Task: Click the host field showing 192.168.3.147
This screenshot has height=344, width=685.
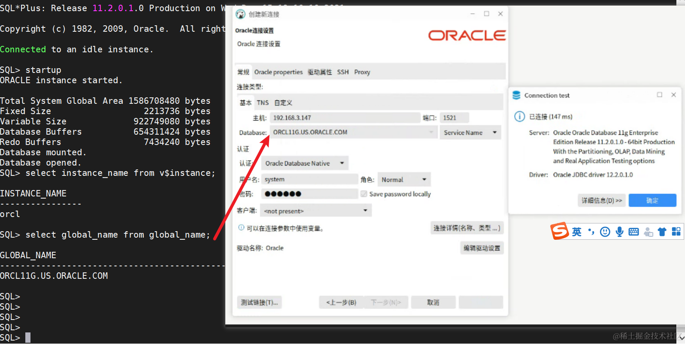Action: 345,118
